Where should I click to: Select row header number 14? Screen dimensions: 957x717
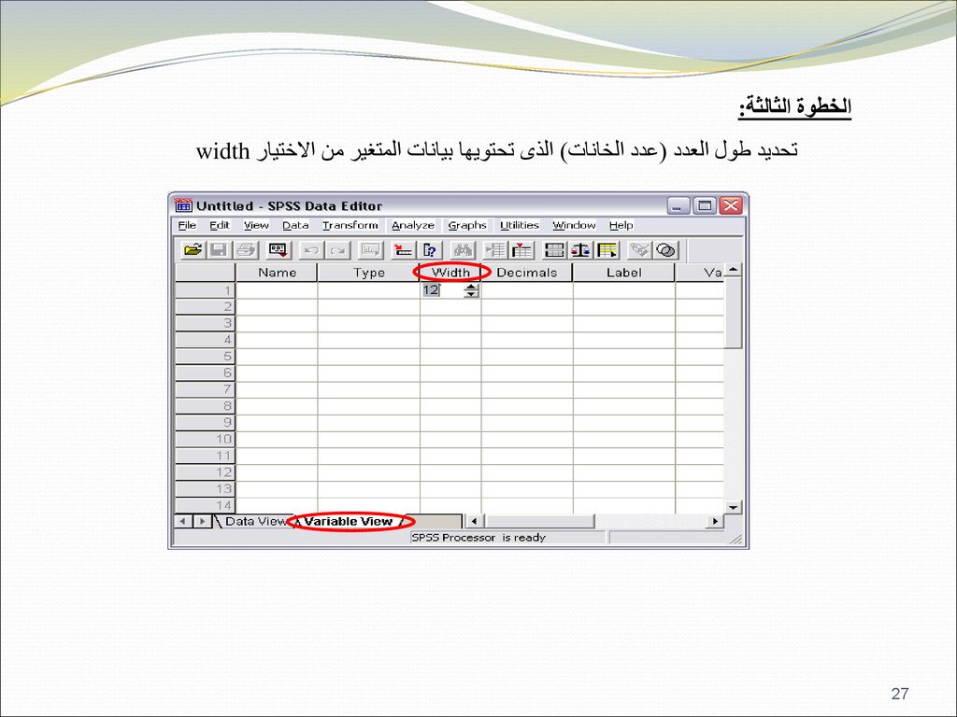205,505
